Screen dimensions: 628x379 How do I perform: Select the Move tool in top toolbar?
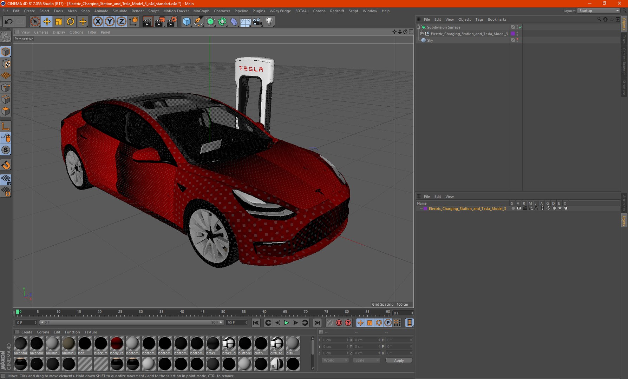click(x=47, y=22)
